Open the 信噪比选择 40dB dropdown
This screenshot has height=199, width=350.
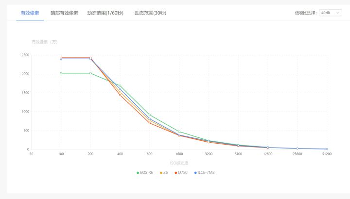(x=330, y=13)
